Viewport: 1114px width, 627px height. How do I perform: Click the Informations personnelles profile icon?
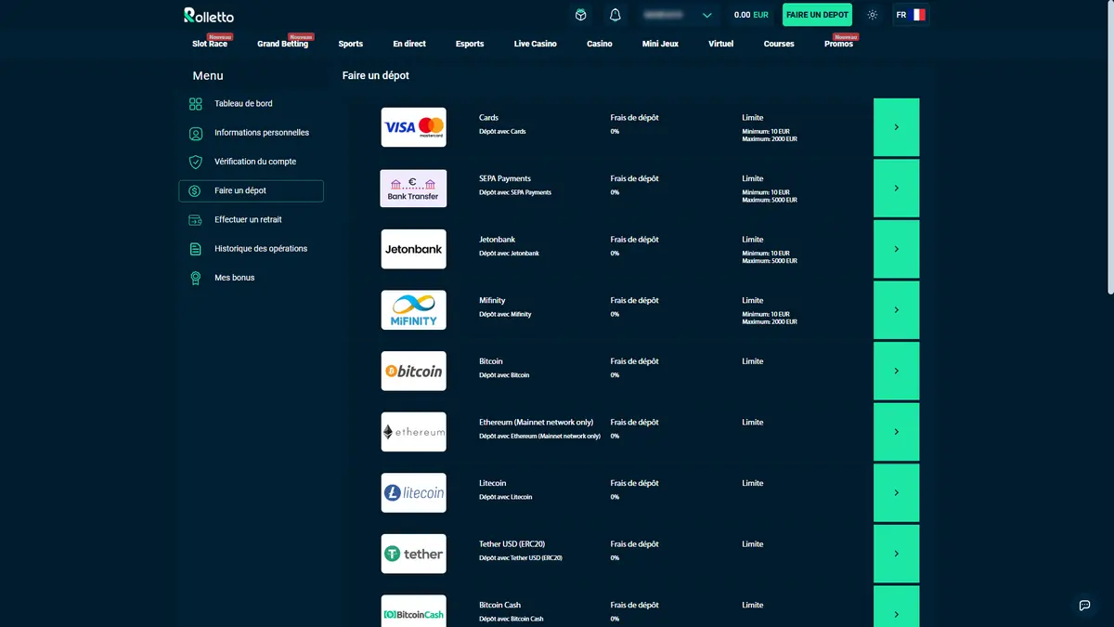[195, 133]
